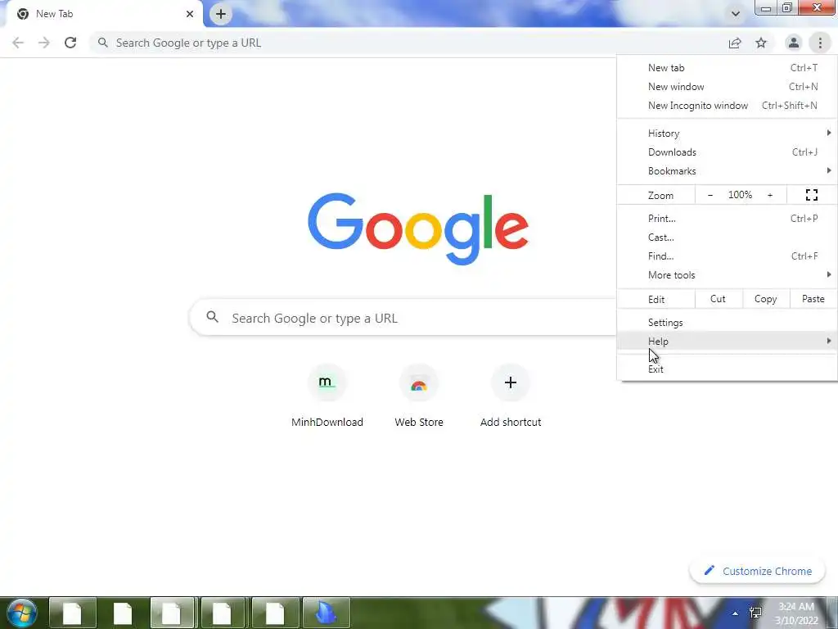838x629 pixels.
Task: Choose Exit from the menu
Action: 727,369
